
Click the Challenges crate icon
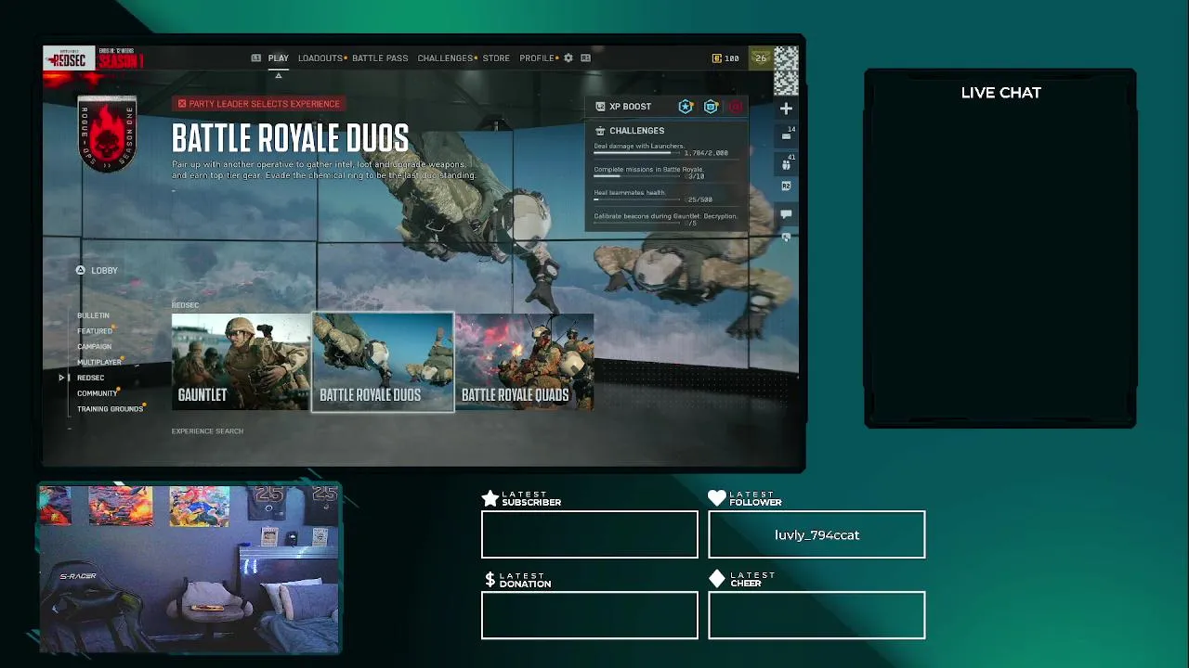pos(600,131)
